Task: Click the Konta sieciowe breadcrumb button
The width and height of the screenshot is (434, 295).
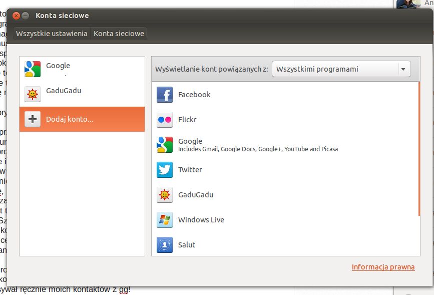Action: coord(119,34)
